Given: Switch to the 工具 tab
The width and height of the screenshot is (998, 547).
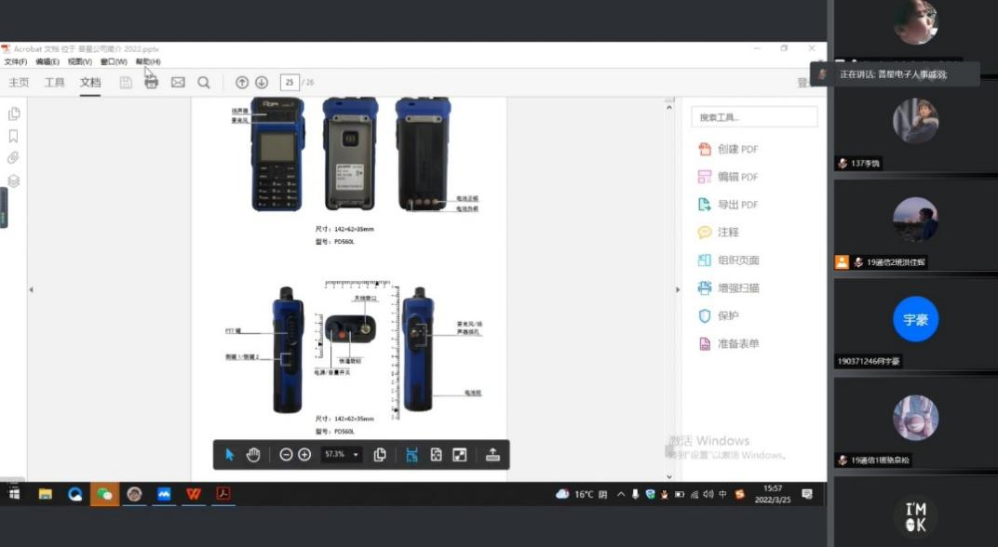Looking at the screenshot, I should [x=55, y=83].
